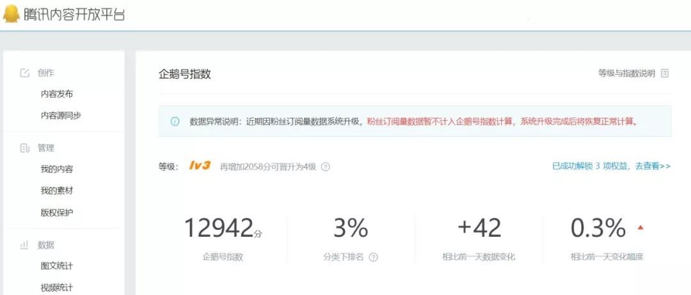Viewport: 691px width, 295px height.
Task: Click the 数据 section header
Action: (46, 245)
